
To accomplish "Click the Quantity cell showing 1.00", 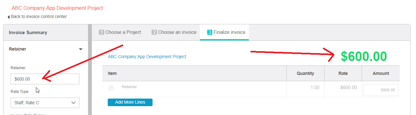I will pyautogui.click(x=305, y=88).
